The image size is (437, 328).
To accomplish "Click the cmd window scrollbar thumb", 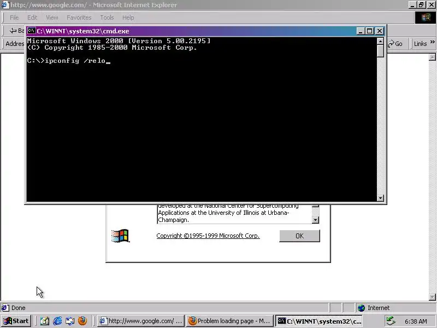I will pyautogui.click(x=380, y=51).
